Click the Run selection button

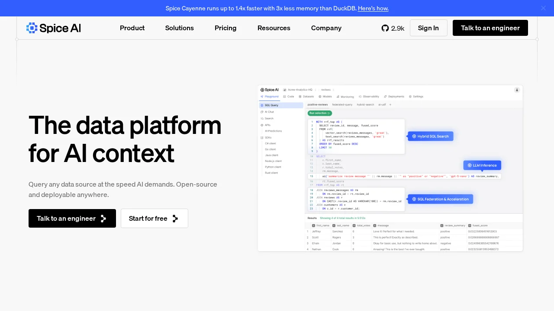coord(320,113)
